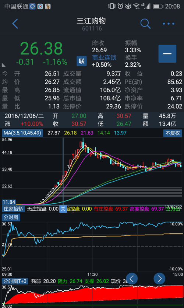Tap the stock code 601116

click(x=92, y=29)
